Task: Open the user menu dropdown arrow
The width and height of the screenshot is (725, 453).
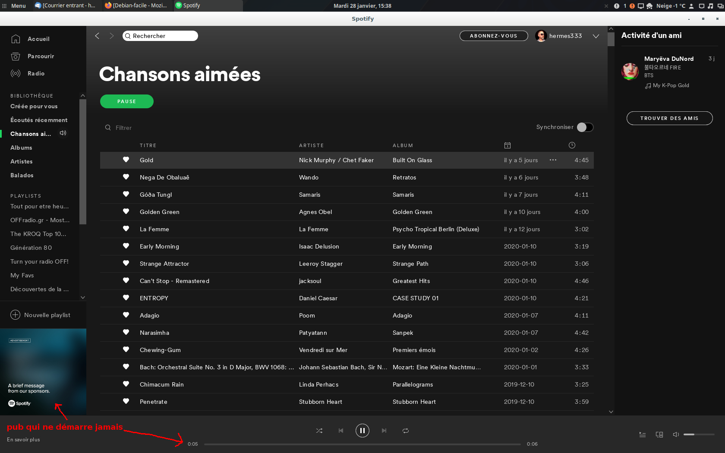Action: [x=596, y=36]
